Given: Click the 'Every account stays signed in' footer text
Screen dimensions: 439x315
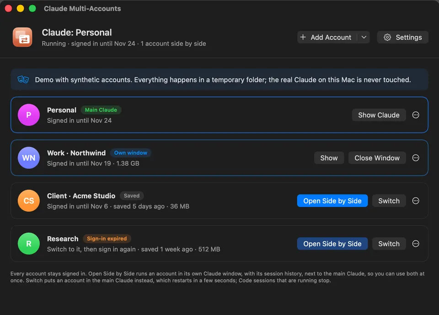Looking at the screenshot, I should click(218, 277).
